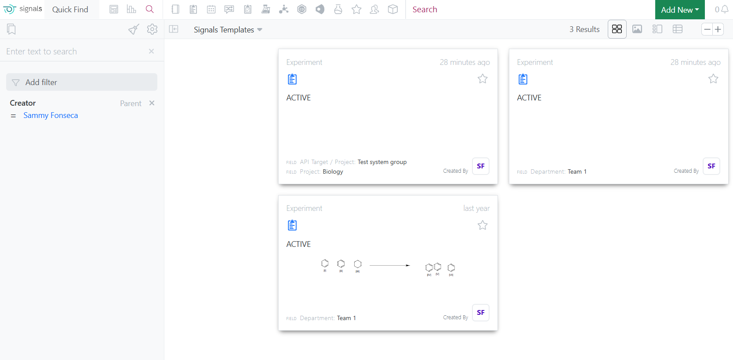Toggle the Parent option on Creator filter
733x360 pixels.
tap(131, 103)
